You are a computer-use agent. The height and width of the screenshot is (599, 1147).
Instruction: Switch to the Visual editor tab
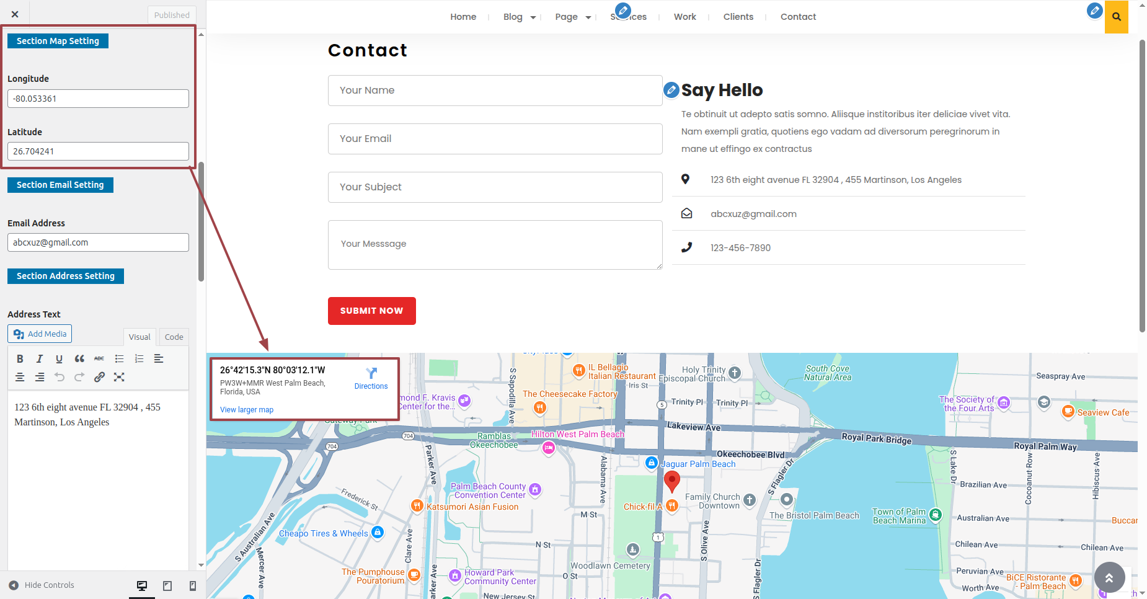point(139,337)
